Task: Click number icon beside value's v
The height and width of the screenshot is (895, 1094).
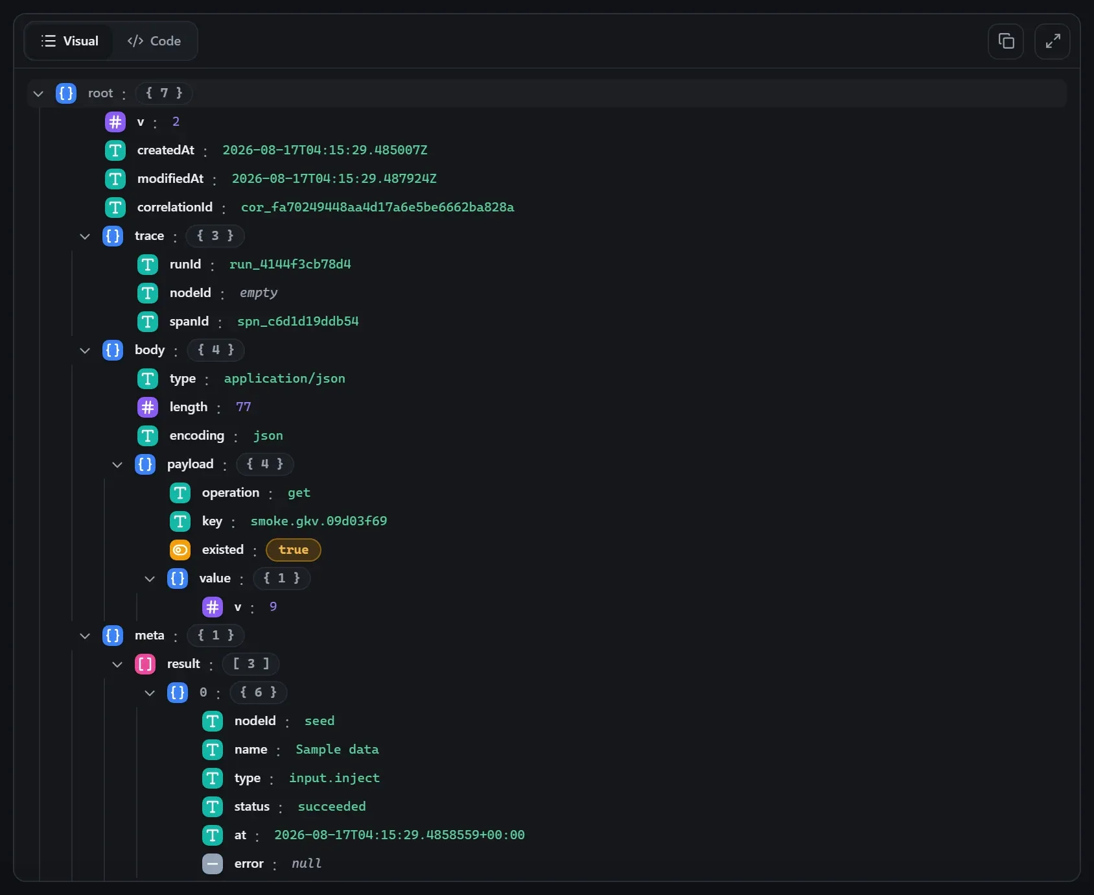Action: point(213,607)
